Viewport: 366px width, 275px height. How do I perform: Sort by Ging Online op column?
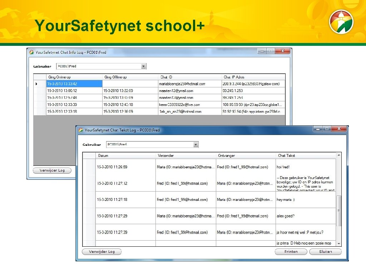(x=74, y=77)
